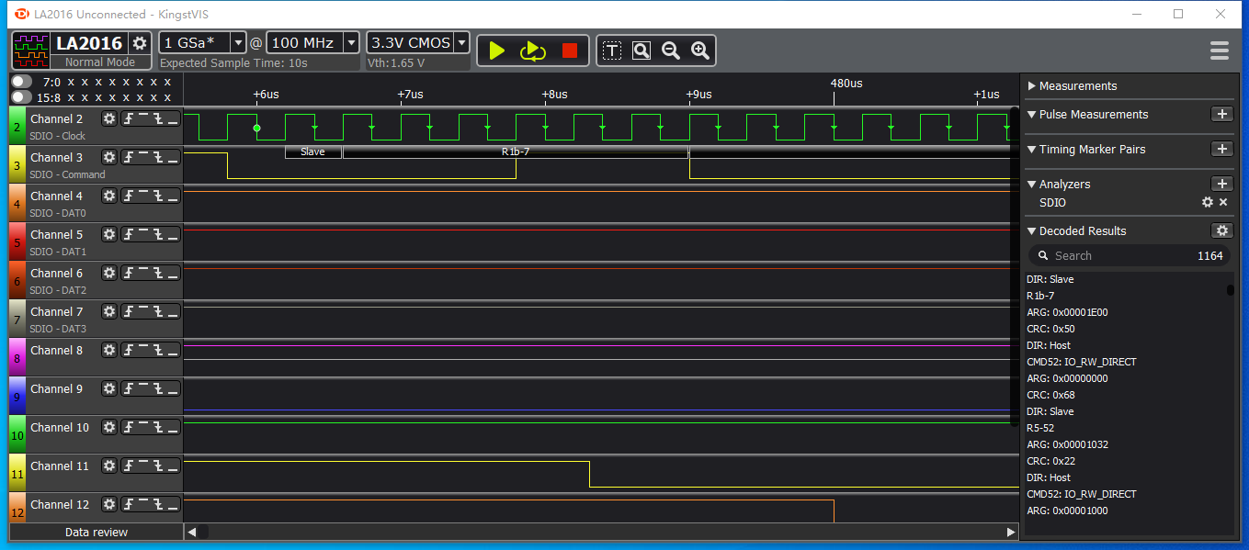1249x550 pixels.
Task: Start repeated sampling with the loop icon
Action: click(532, 51)
